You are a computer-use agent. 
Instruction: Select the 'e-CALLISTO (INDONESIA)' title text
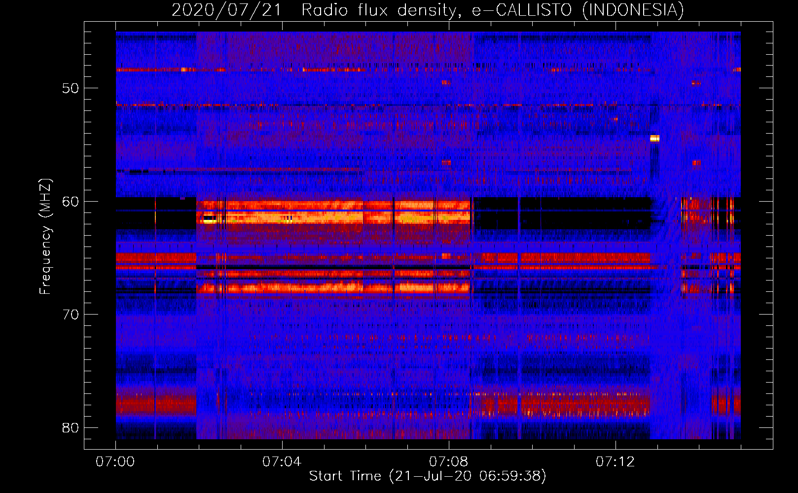(578, 10)
